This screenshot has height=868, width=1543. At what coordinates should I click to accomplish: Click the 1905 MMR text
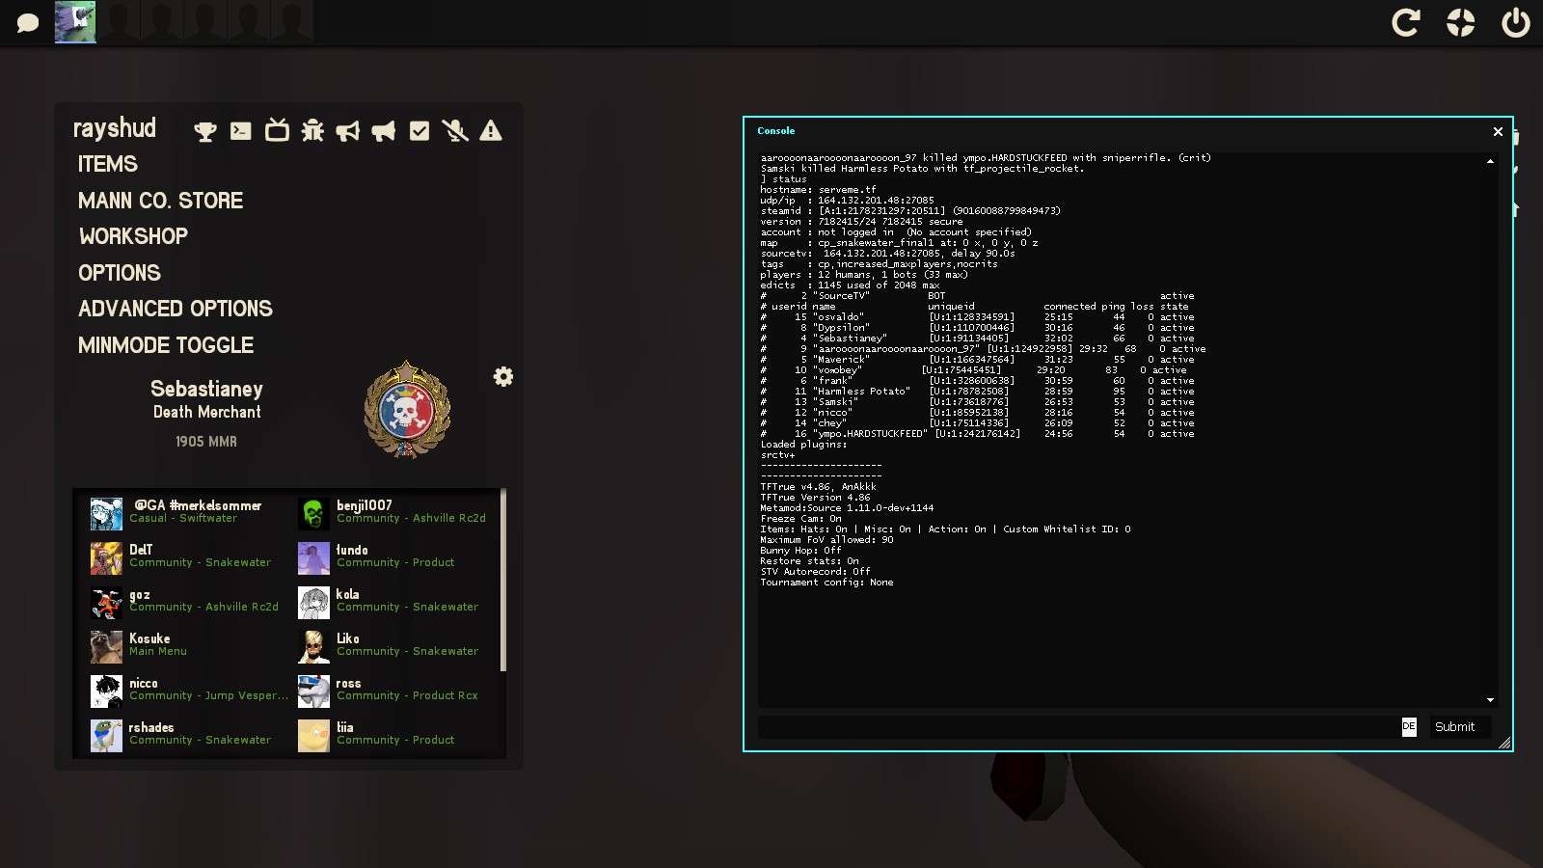click(206, 442)
